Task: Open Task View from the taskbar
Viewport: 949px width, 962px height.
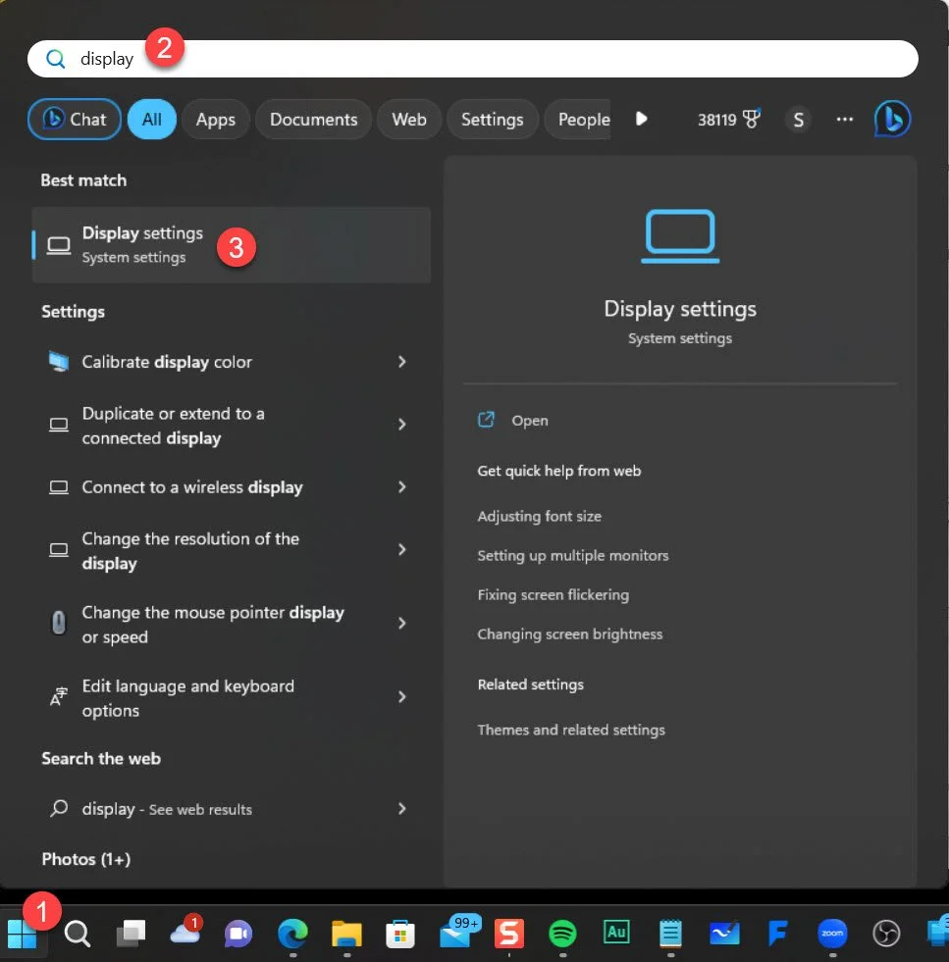Action: point(131,935)
